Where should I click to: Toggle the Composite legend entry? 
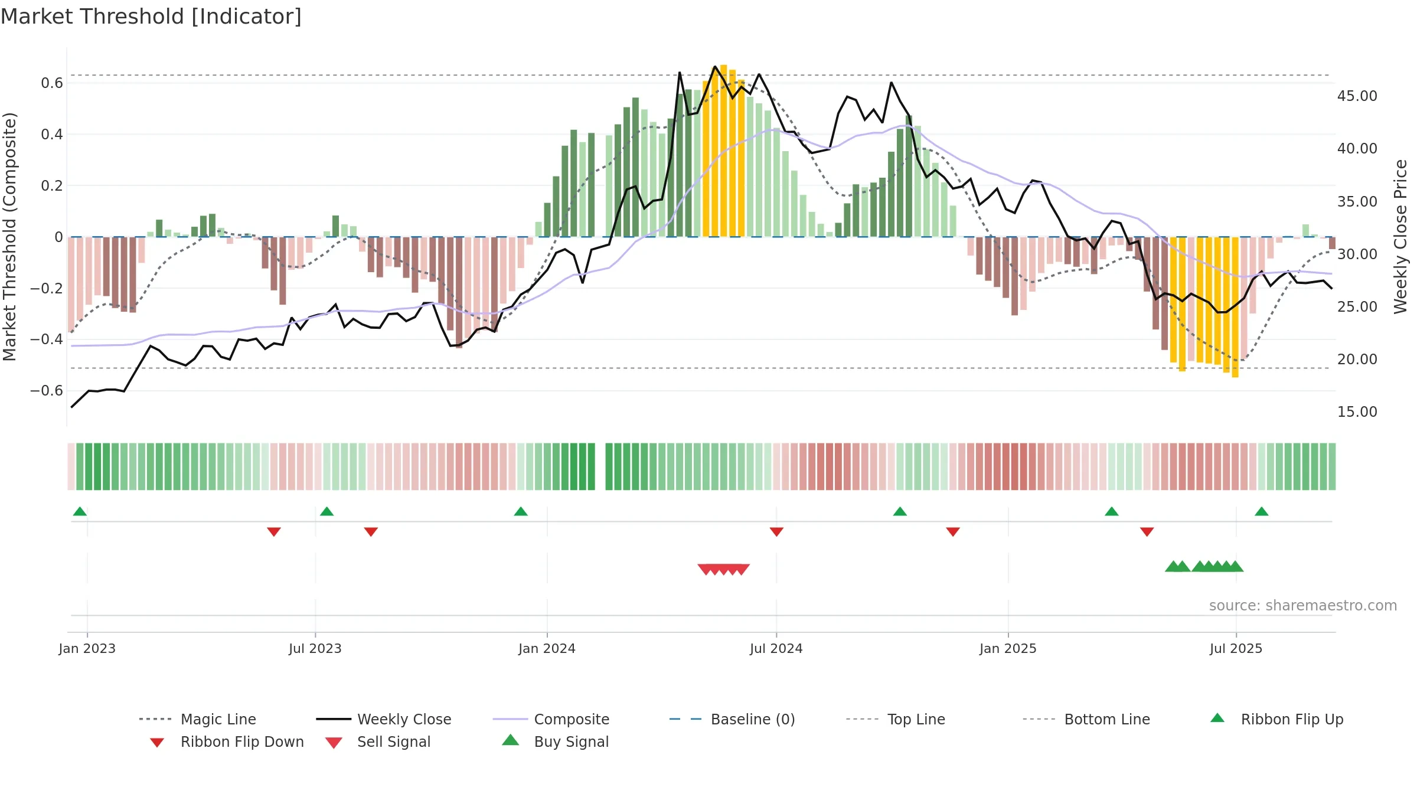click(551, 719)
